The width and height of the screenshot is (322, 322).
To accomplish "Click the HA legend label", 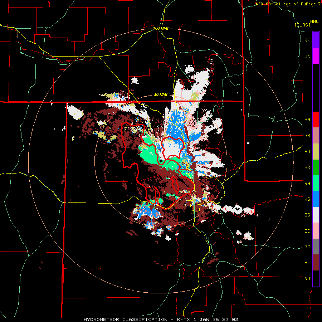I will (x=307, y=120).
